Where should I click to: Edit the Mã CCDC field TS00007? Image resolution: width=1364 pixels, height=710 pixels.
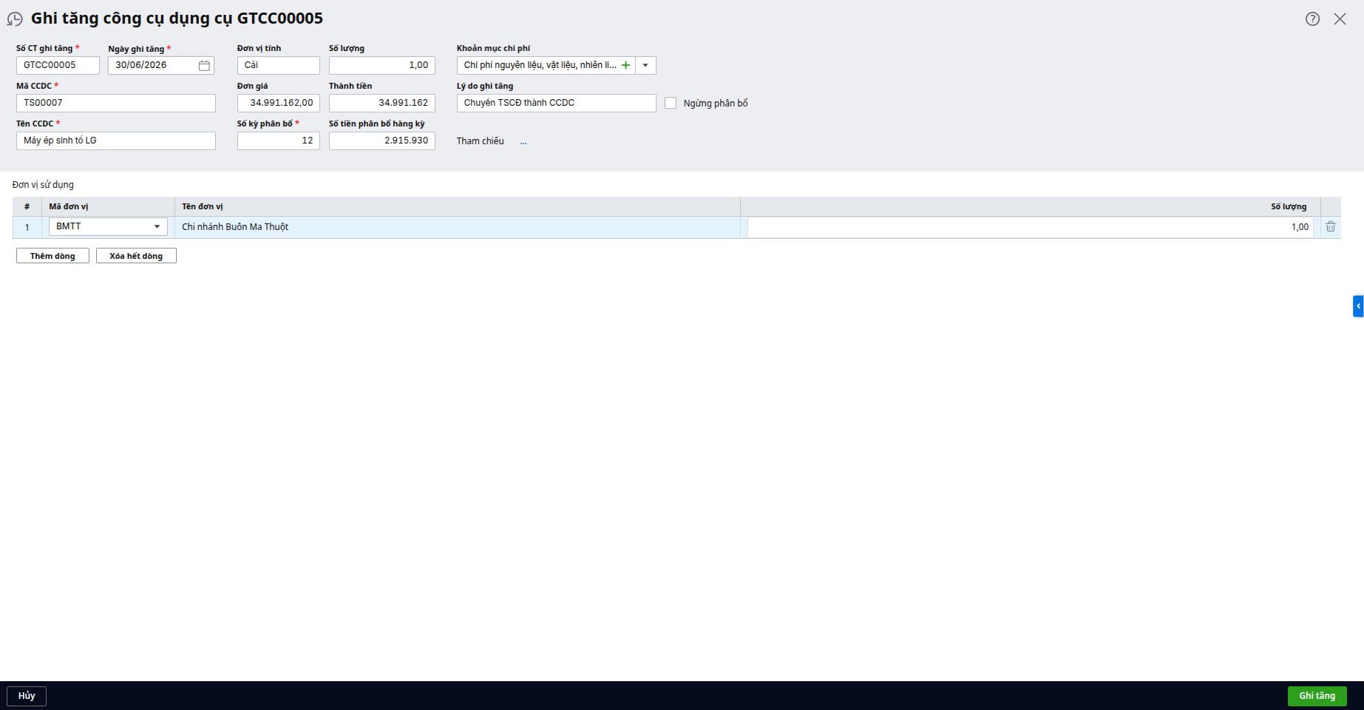click(116, 103)
